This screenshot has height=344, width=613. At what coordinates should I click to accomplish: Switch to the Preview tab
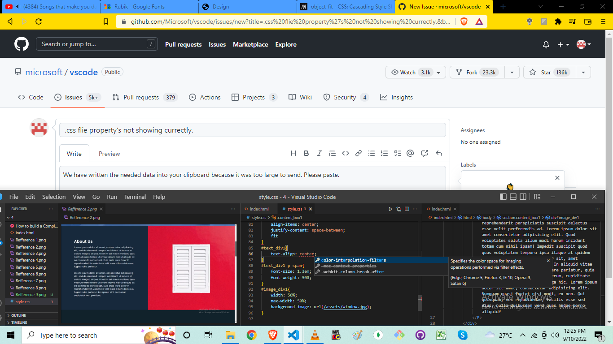tap(109, 153)
